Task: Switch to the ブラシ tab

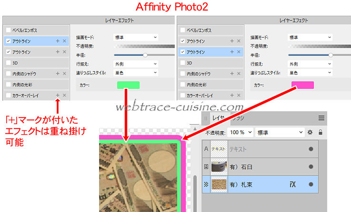Action: [238, 117]
